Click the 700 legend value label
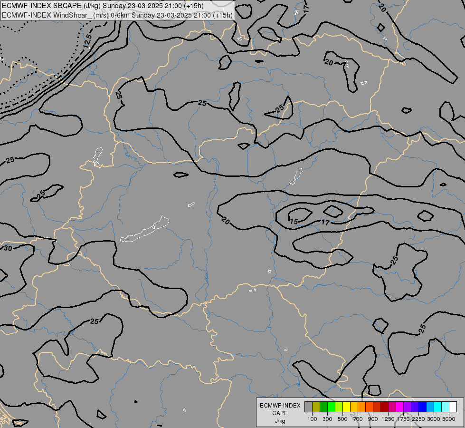Image resolution: width=465 pixels, height=428 pixels. tap(358, 419)
